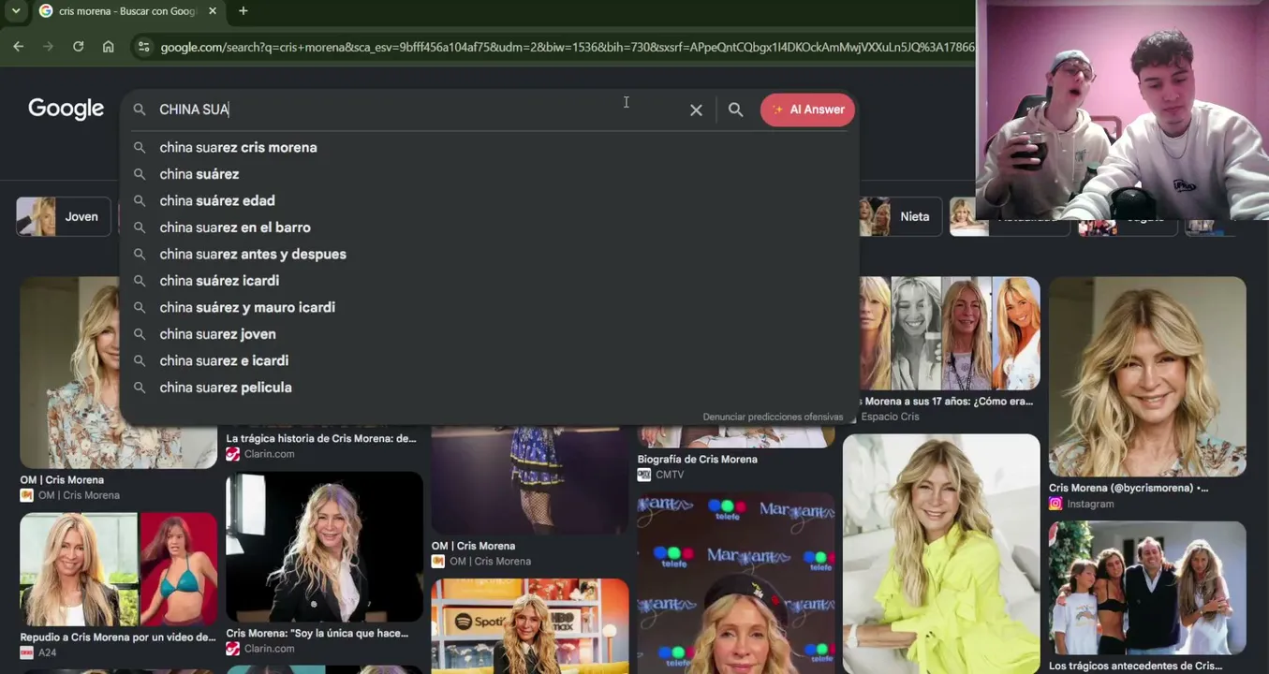
Task: Open a new browser tab
Action: [243, 11]
